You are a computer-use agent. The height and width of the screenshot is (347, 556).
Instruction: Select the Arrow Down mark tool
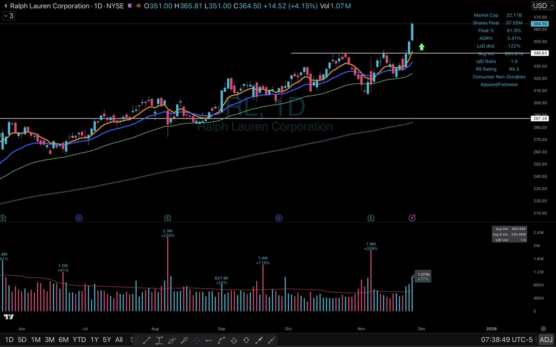click(x=246, y=340)
